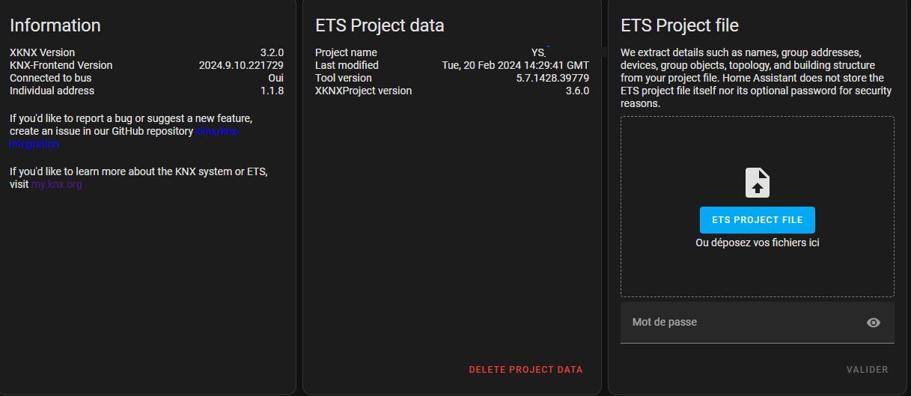Click the Information card heading
The image size is (911, 396).
[x=55, y=25]
